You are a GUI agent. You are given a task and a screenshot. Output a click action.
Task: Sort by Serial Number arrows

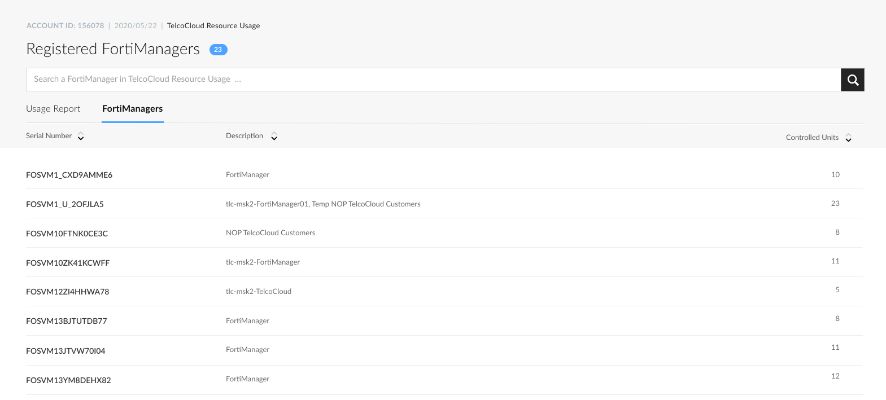(81, 137)
